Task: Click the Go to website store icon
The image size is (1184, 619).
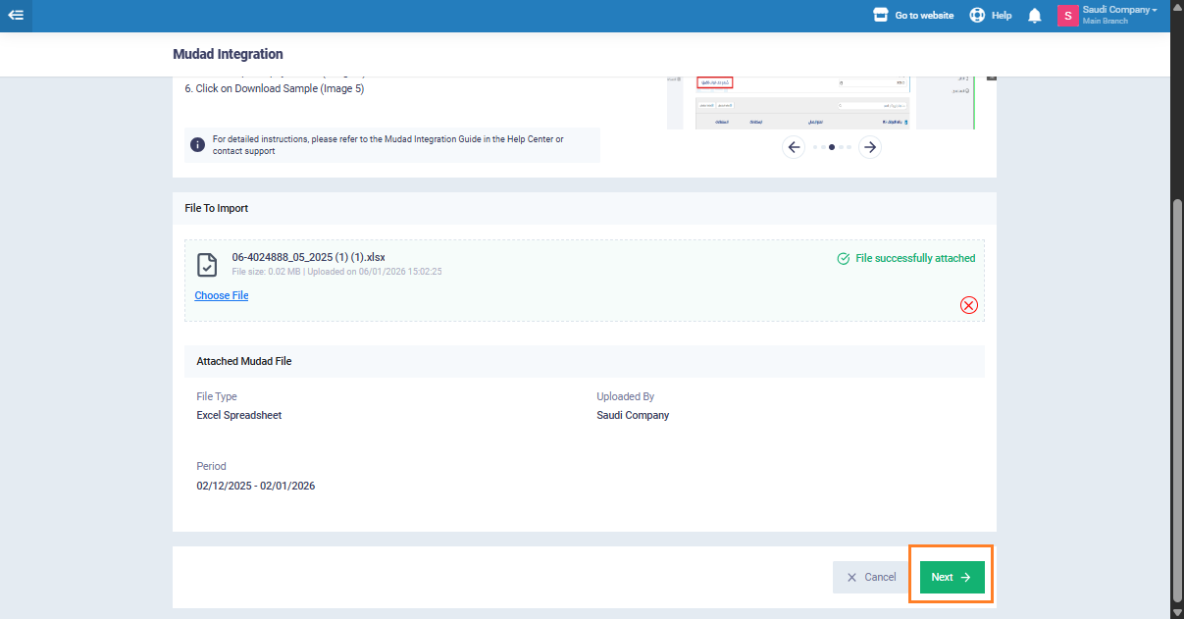Action: point(880,16)
